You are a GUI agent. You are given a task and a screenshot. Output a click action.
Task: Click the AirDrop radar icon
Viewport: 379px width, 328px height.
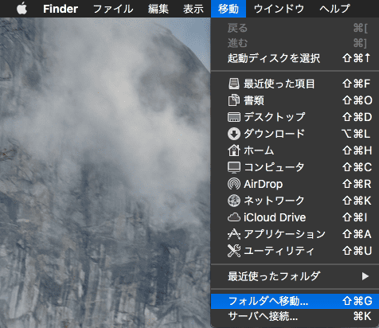click(x=234, y=184)
